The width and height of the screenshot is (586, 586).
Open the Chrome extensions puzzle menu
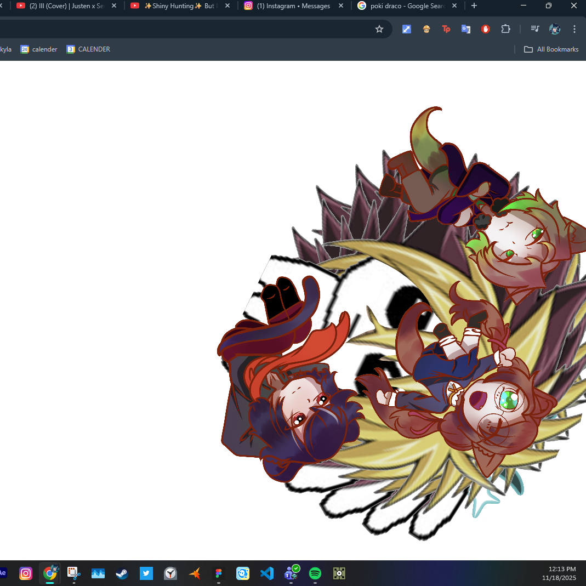[505, 29]
